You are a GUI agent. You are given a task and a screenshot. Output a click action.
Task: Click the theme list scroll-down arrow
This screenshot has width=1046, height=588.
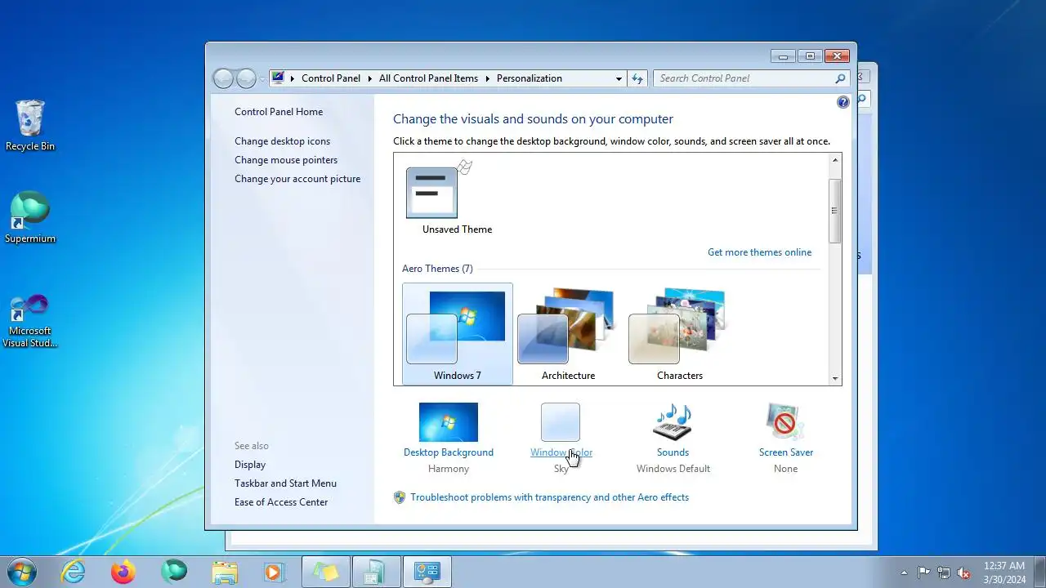click(834, 378)
